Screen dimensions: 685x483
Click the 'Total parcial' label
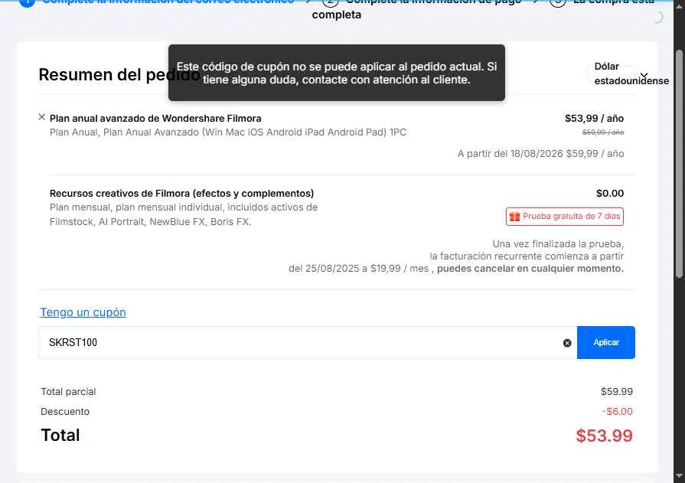(x=68, y=392)
